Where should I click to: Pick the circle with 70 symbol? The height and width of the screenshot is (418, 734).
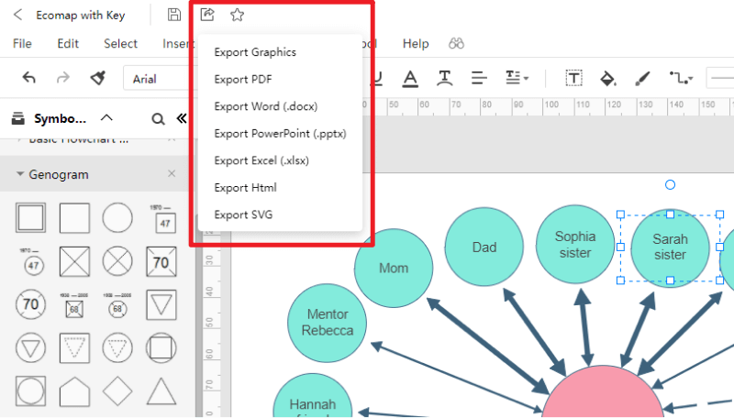pyautogui.click(x=30, y=304)
